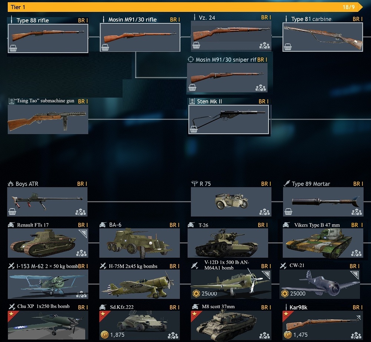
Task: Expand the corner triangle on Renault FTs 17
Action: click(83, 233)
